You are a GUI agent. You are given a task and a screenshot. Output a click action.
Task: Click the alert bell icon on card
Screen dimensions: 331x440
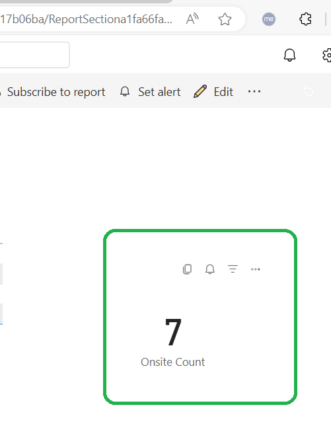pos(210,269)
